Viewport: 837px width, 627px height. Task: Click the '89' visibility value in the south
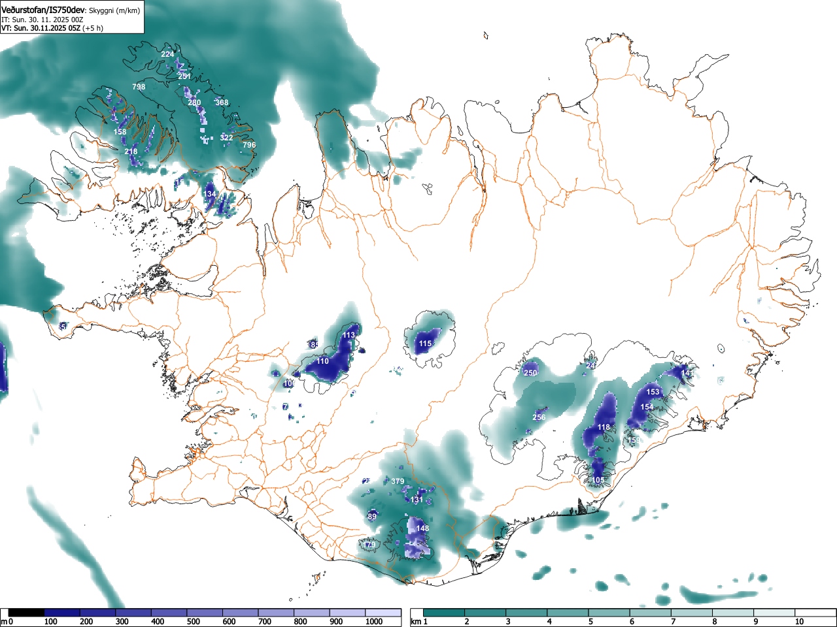click(x=373, y=517)
